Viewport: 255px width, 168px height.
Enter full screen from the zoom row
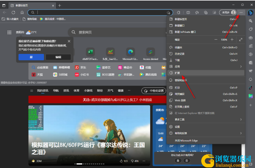(x=241, y=40)
